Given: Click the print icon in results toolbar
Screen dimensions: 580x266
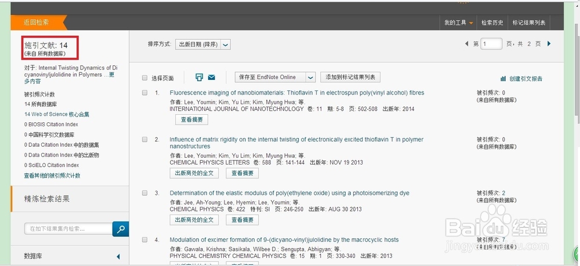Looking at the screenshot, I should pyautogui.click(x=200, y=77).
